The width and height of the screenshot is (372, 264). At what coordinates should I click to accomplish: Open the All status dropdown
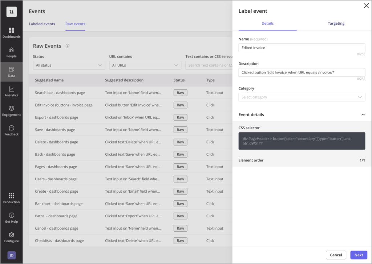pos(69,65)
